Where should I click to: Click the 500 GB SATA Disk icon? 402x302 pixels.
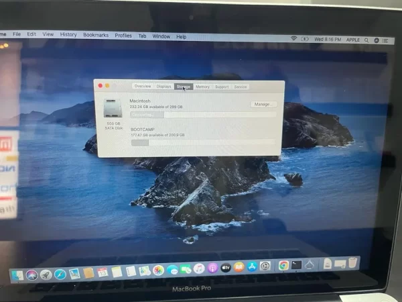(113, 108)
